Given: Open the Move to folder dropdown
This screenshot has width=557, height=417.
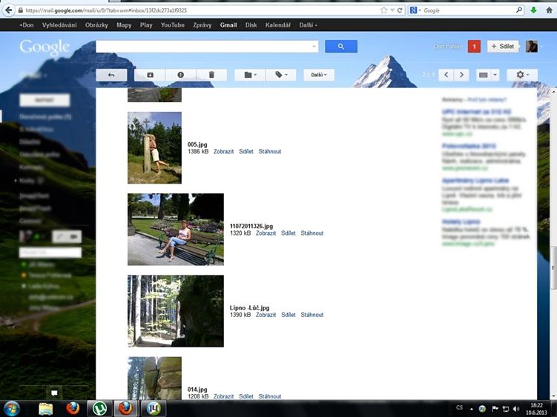Looking at the screenshot, I should 250,75.
